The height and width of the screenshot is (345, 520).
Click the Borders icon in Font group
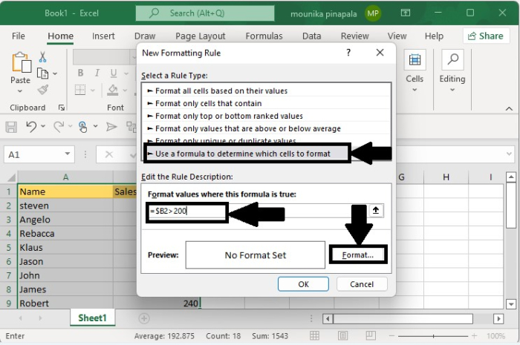click(x=80, y=90)
